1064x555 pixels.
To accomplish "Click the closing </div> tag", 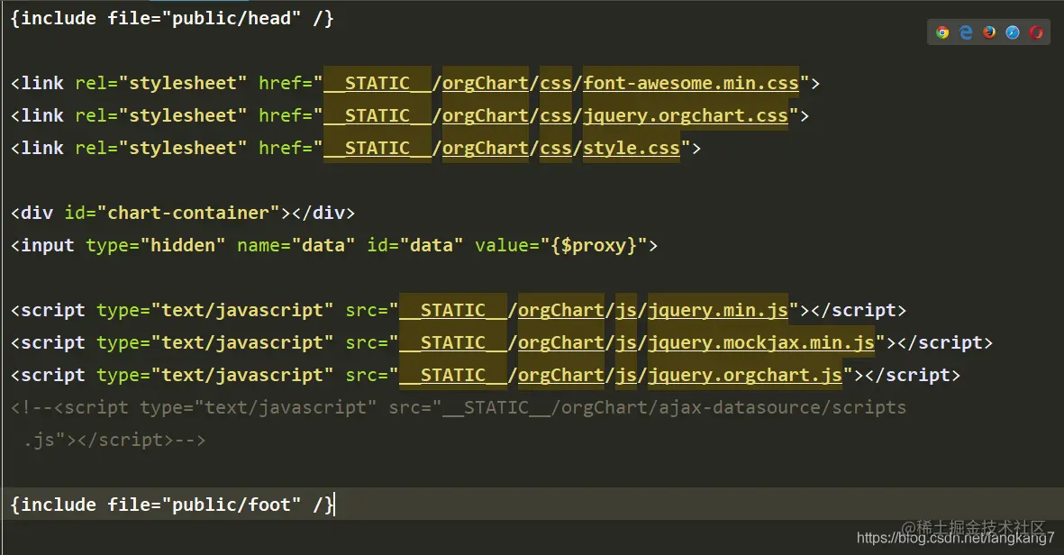I will (x=323, y=213).
